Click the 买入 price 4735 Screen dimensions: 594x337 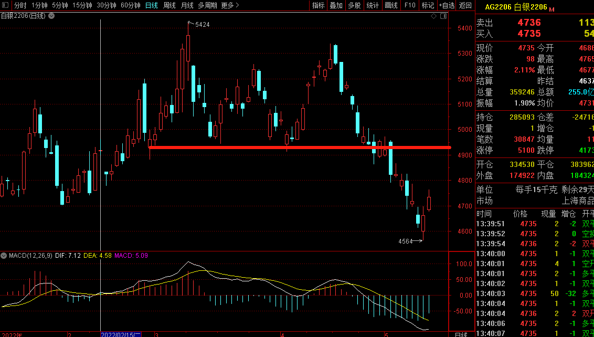(529, 34)
